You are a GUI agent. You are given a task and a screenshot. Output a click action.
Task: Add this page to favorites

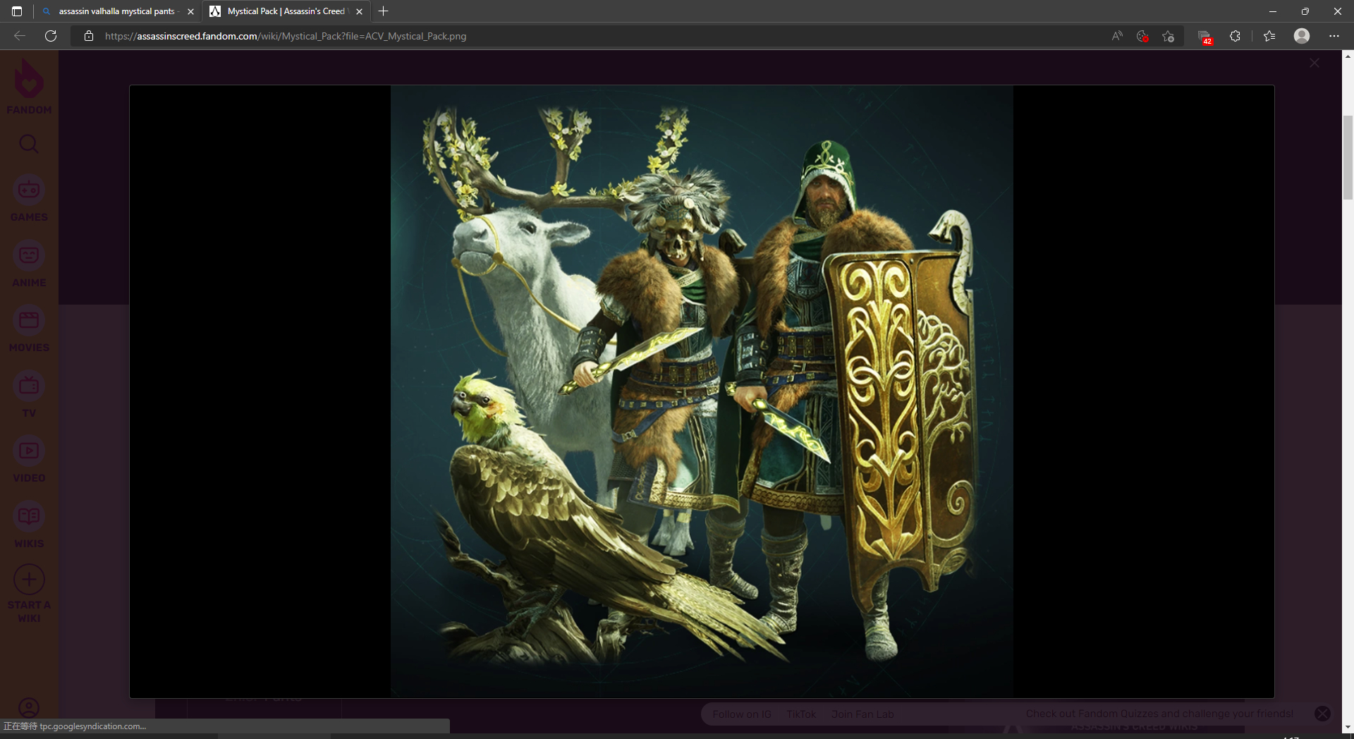tap(1169, 36)
